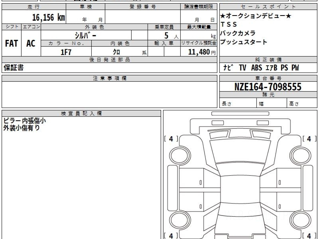Select the color number 1F7 field
319x239 pixels.
coord(66,52)
